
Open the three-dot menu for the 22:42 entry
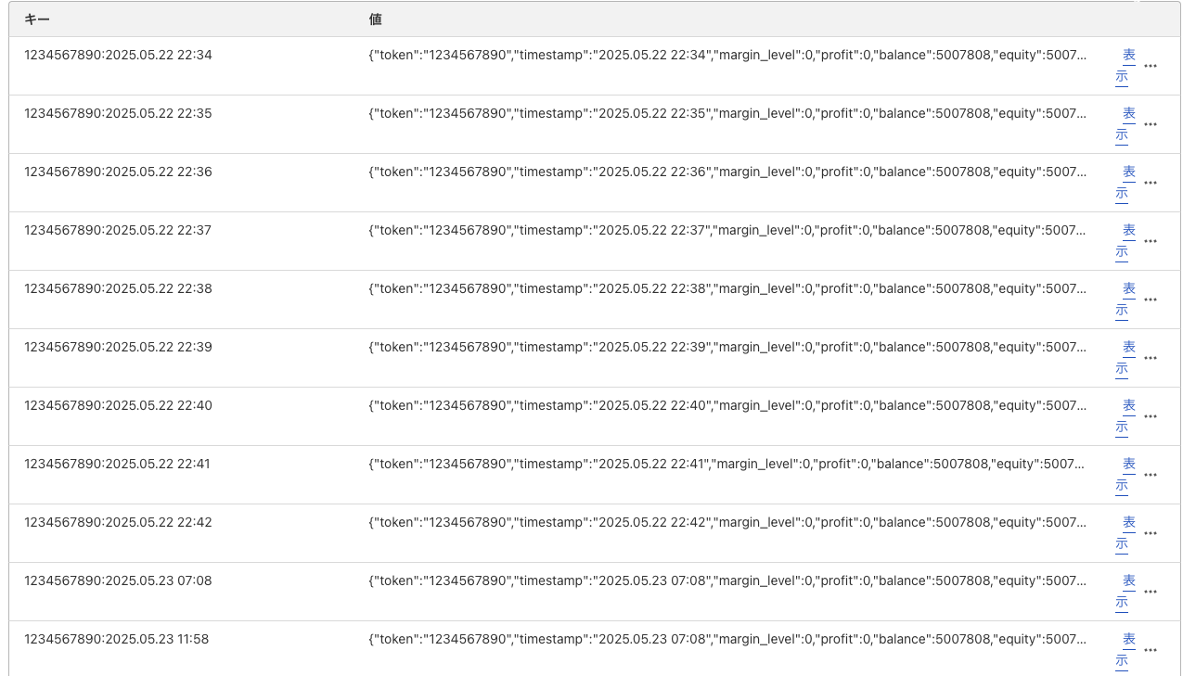(x=1151, y=533)
